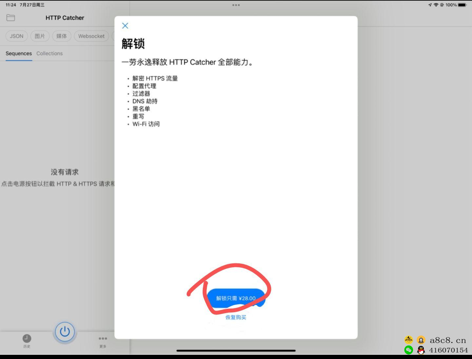Switch to the Collections tab

[49, 53]
